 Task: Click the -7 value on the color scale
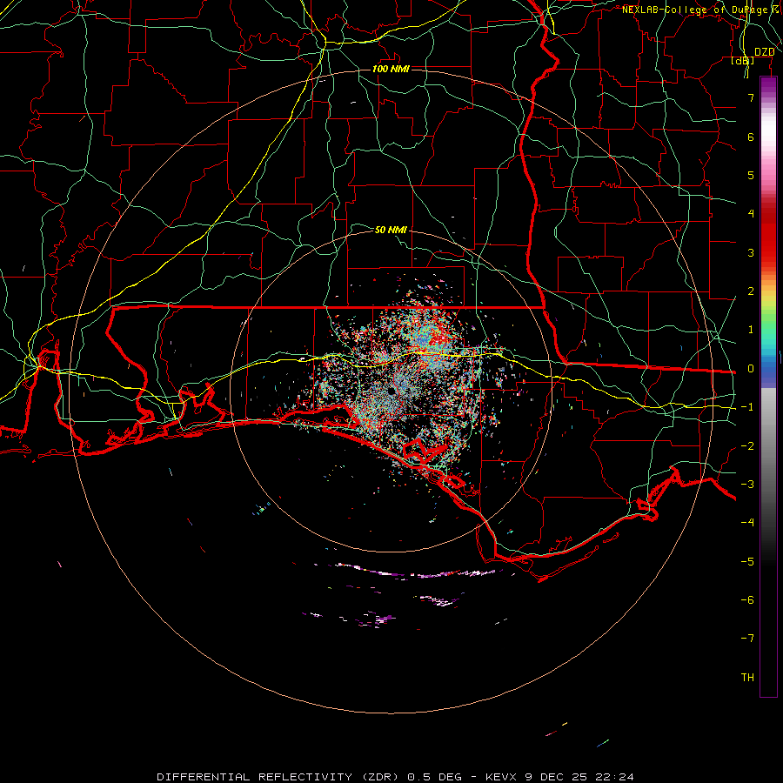point(747,639)
